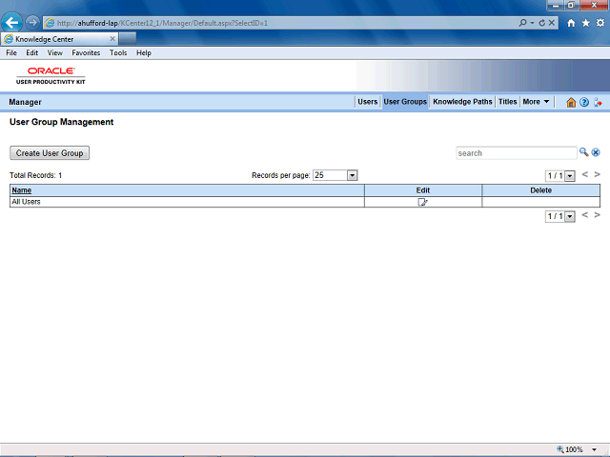The width and height of the screenshot is (610, 457).
Task: Go to Manager home via house icon
Action: [x=571, y=102]
